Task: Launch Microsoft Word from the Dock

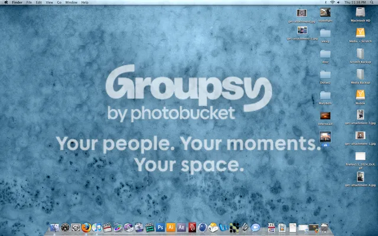Action: coord(224,227)
